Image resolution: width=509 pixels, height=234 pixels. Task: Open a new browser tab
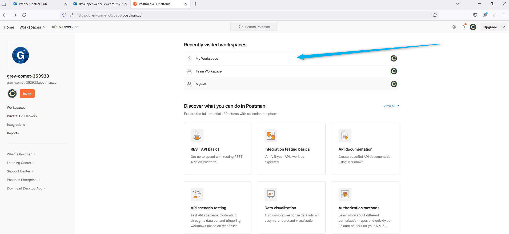(196, 4)
